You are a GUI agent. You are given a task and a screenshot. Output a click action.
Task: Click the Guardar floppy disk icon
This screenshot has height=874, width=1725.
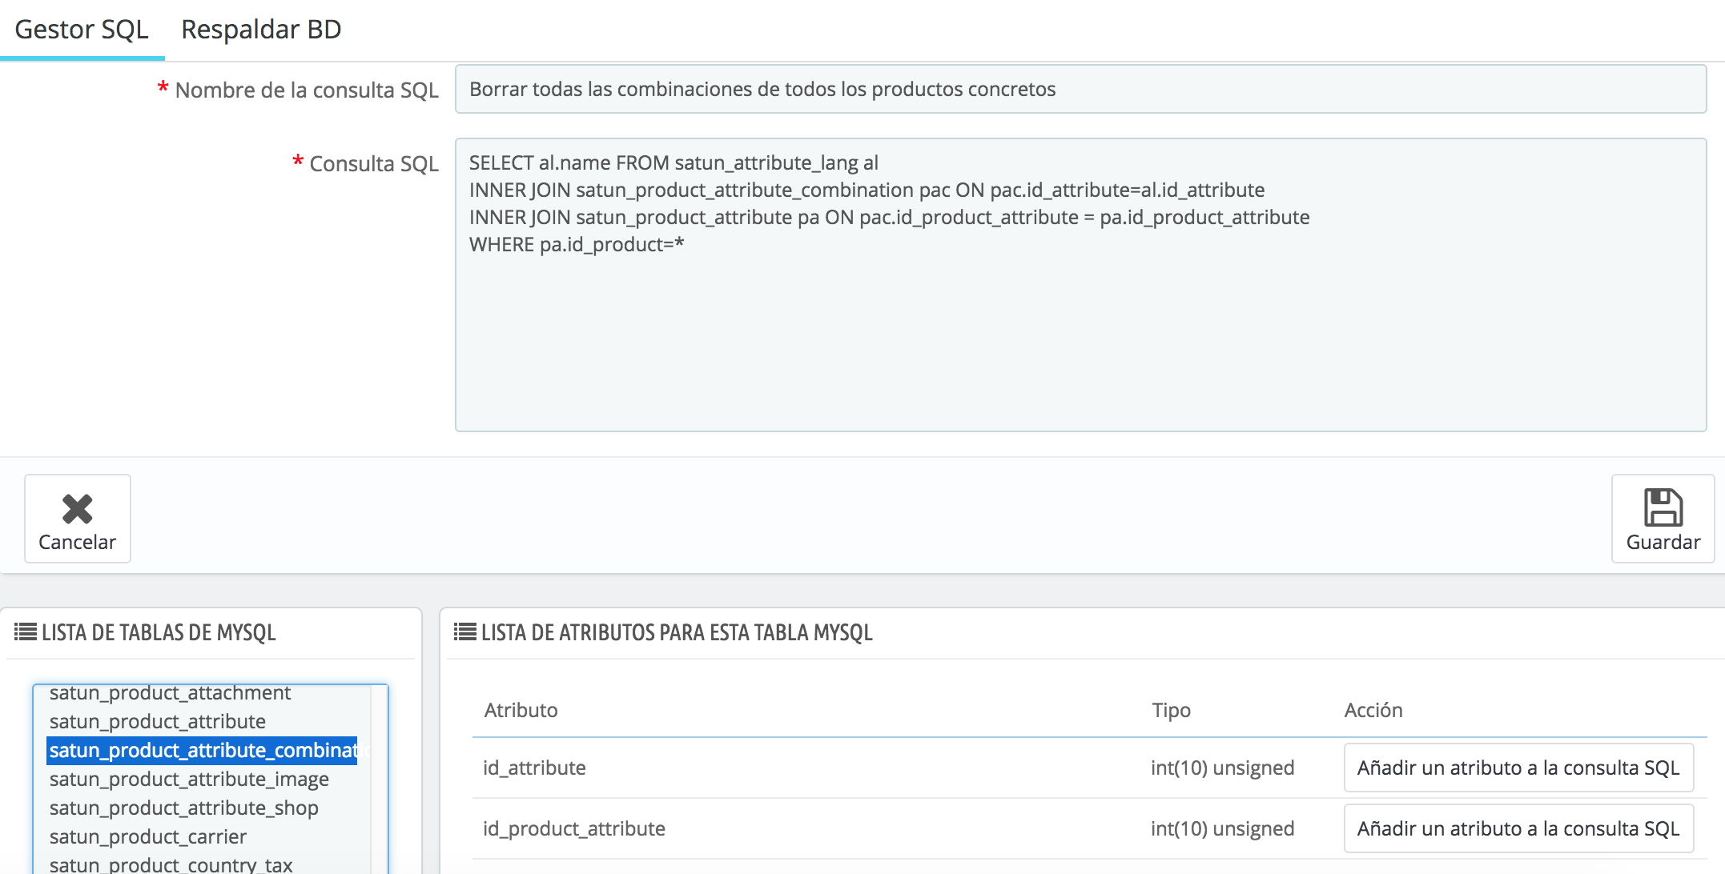1663,507
